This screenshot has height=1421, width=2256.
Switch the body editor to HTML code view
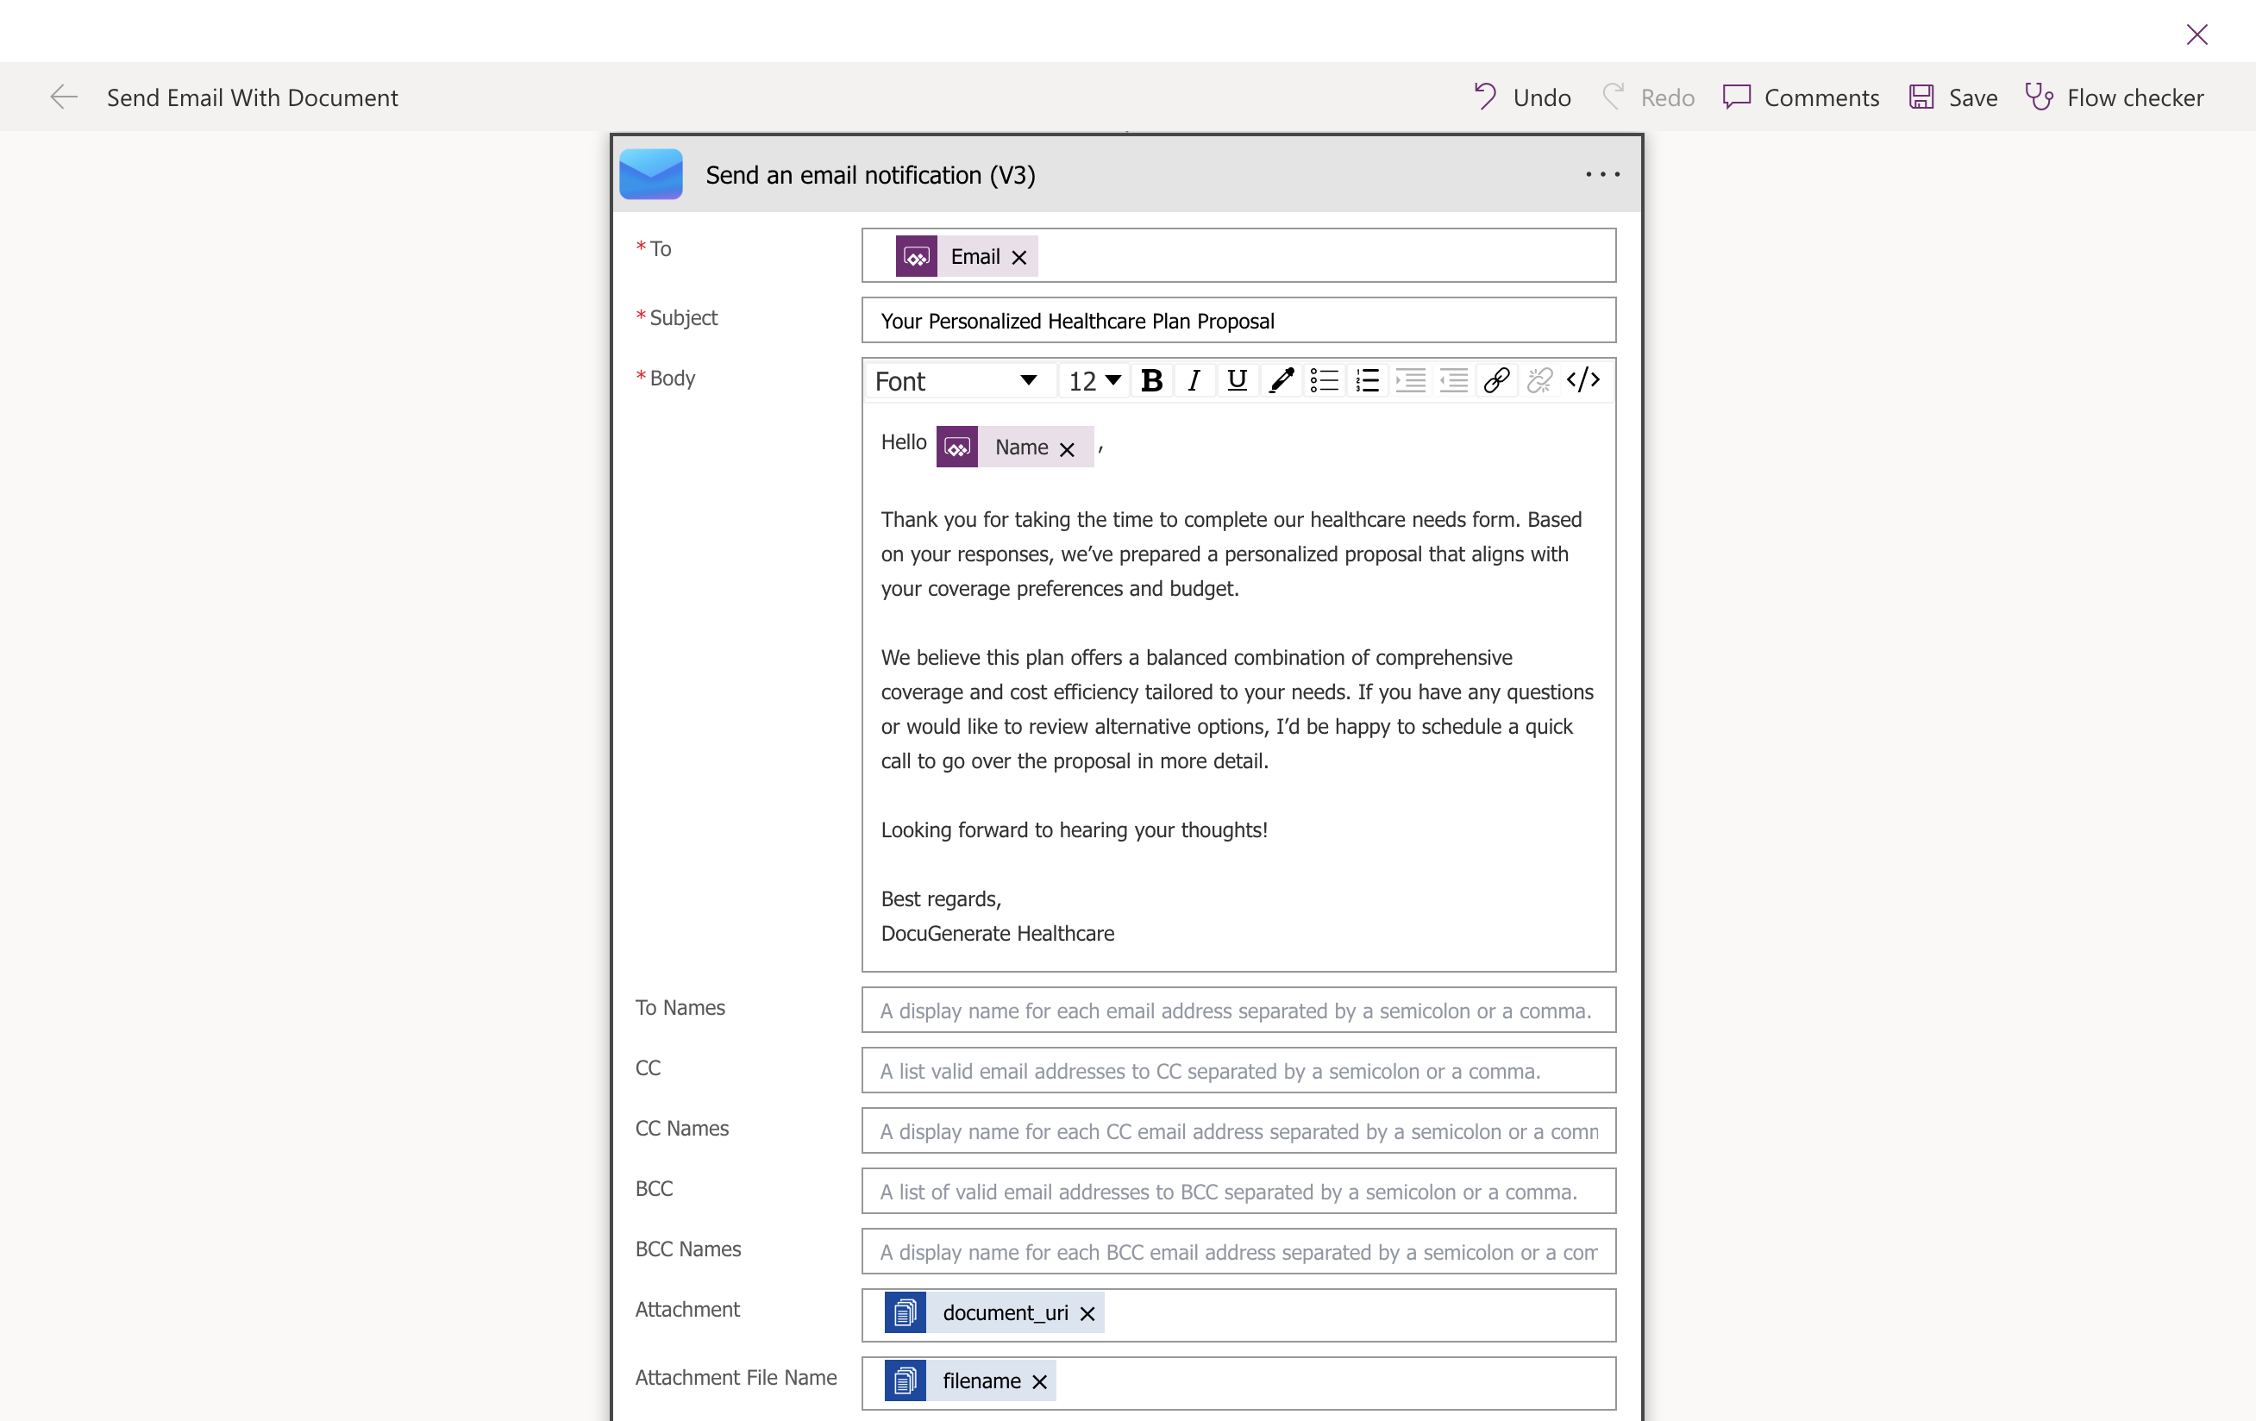pyautogui.click(x=1583, y=380)
